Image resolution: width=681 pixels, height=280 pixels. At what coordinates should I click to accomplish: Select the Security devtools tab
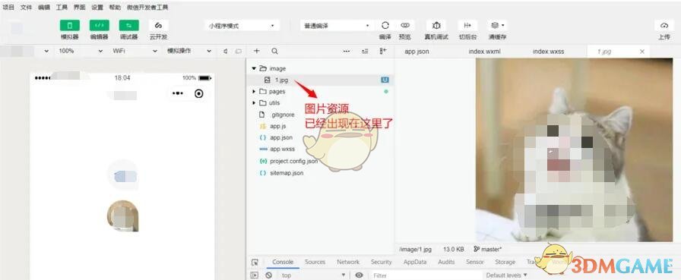(x=381, y=263)
